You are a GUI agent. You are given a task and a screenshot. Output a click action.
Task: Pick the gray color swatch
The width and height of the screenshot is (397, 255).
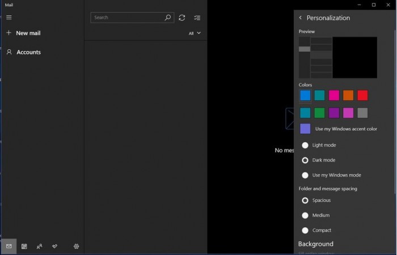362,113
